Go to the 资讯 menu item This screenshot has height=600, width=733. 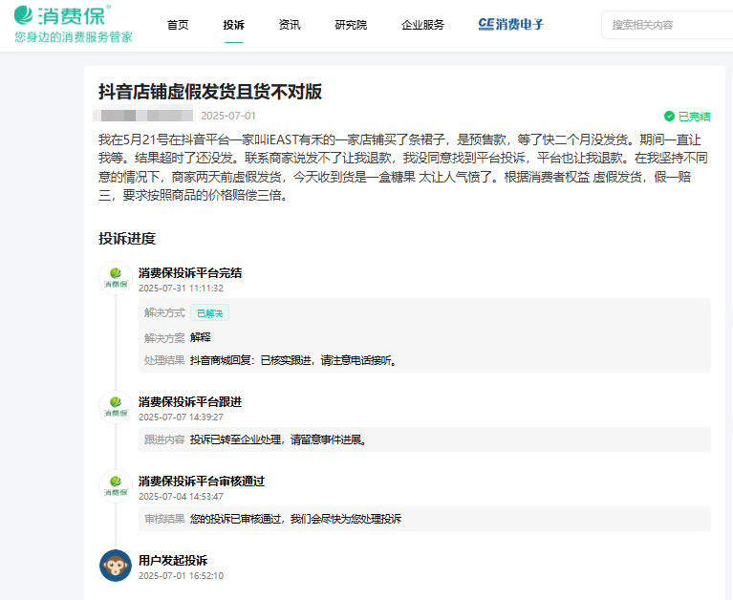[x=290, y=25]
